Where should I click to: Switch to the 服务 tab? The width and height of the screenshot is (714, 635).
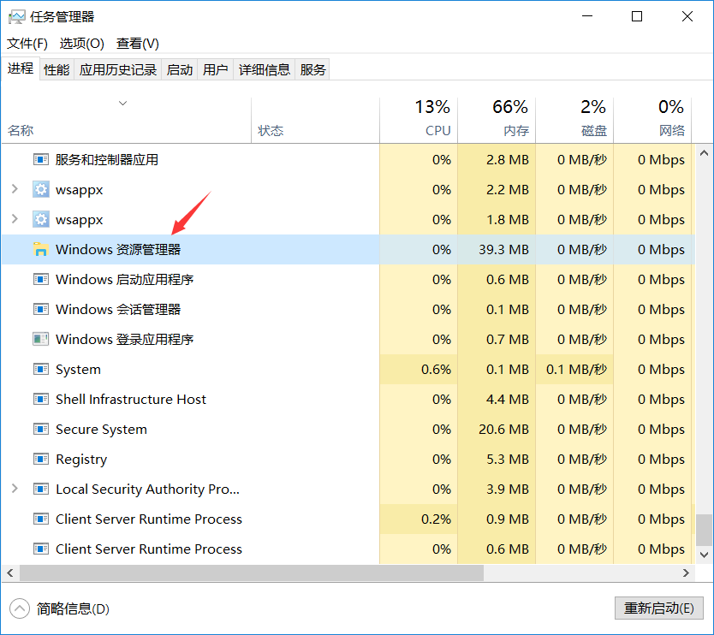pos(312,69)
